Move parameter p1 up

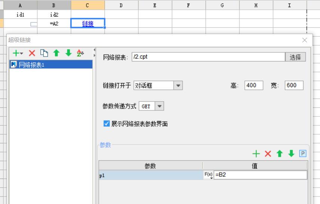pos(280,153)
